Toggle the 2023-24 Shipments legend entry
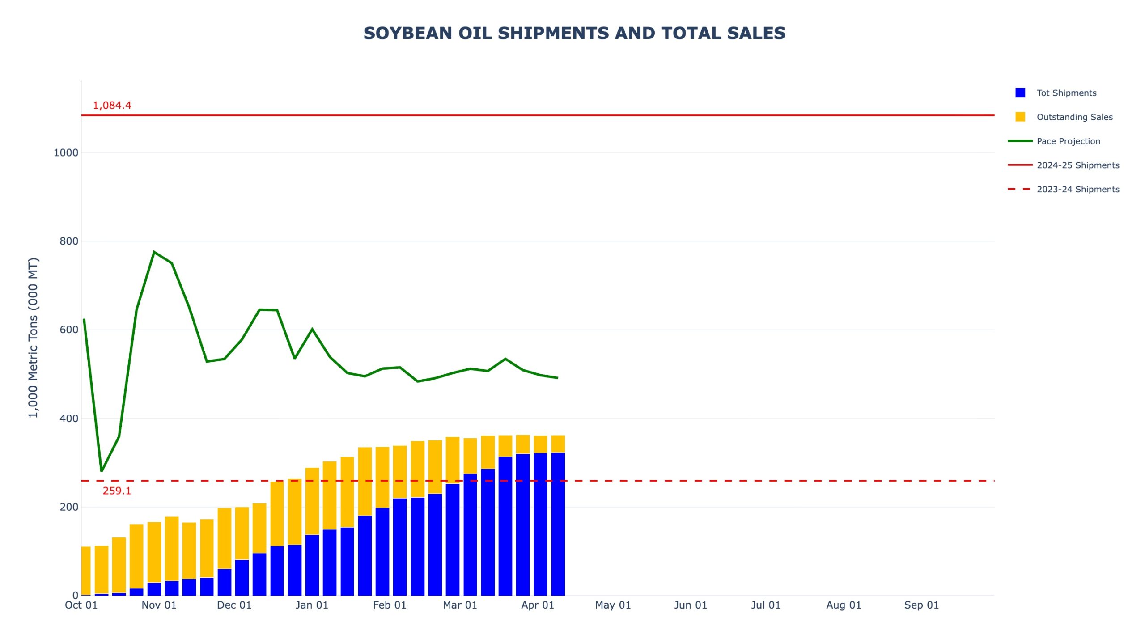Screen dimensions: 1145x643 click(1077, 190)
